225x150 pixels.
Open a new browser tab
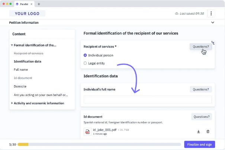coord(39,4)
